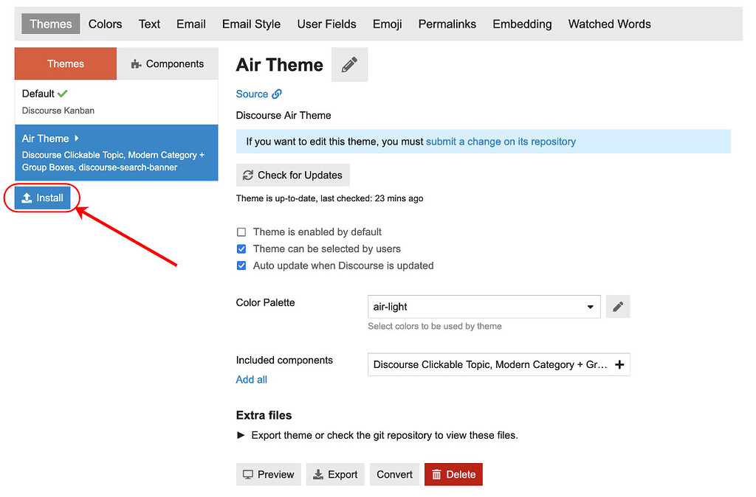Image resolution: width=756 pixels, height=497 pixels.
Task: Expand the Extra files disclosure triangle
Action: click(x=241, y=435)
